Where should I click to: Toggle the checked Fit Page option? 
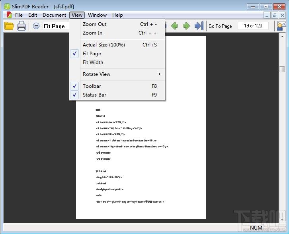pos(117,54)
